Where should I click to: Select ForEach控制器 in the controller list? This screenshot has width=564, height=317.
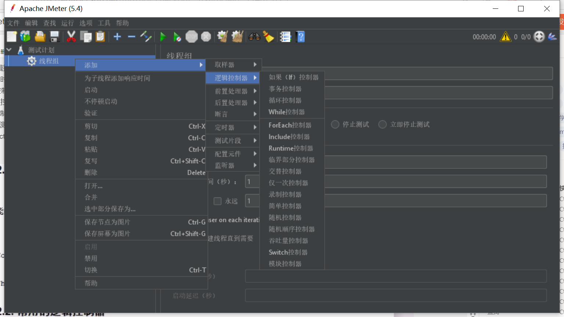pyautogui.click(x=292, y=125)
